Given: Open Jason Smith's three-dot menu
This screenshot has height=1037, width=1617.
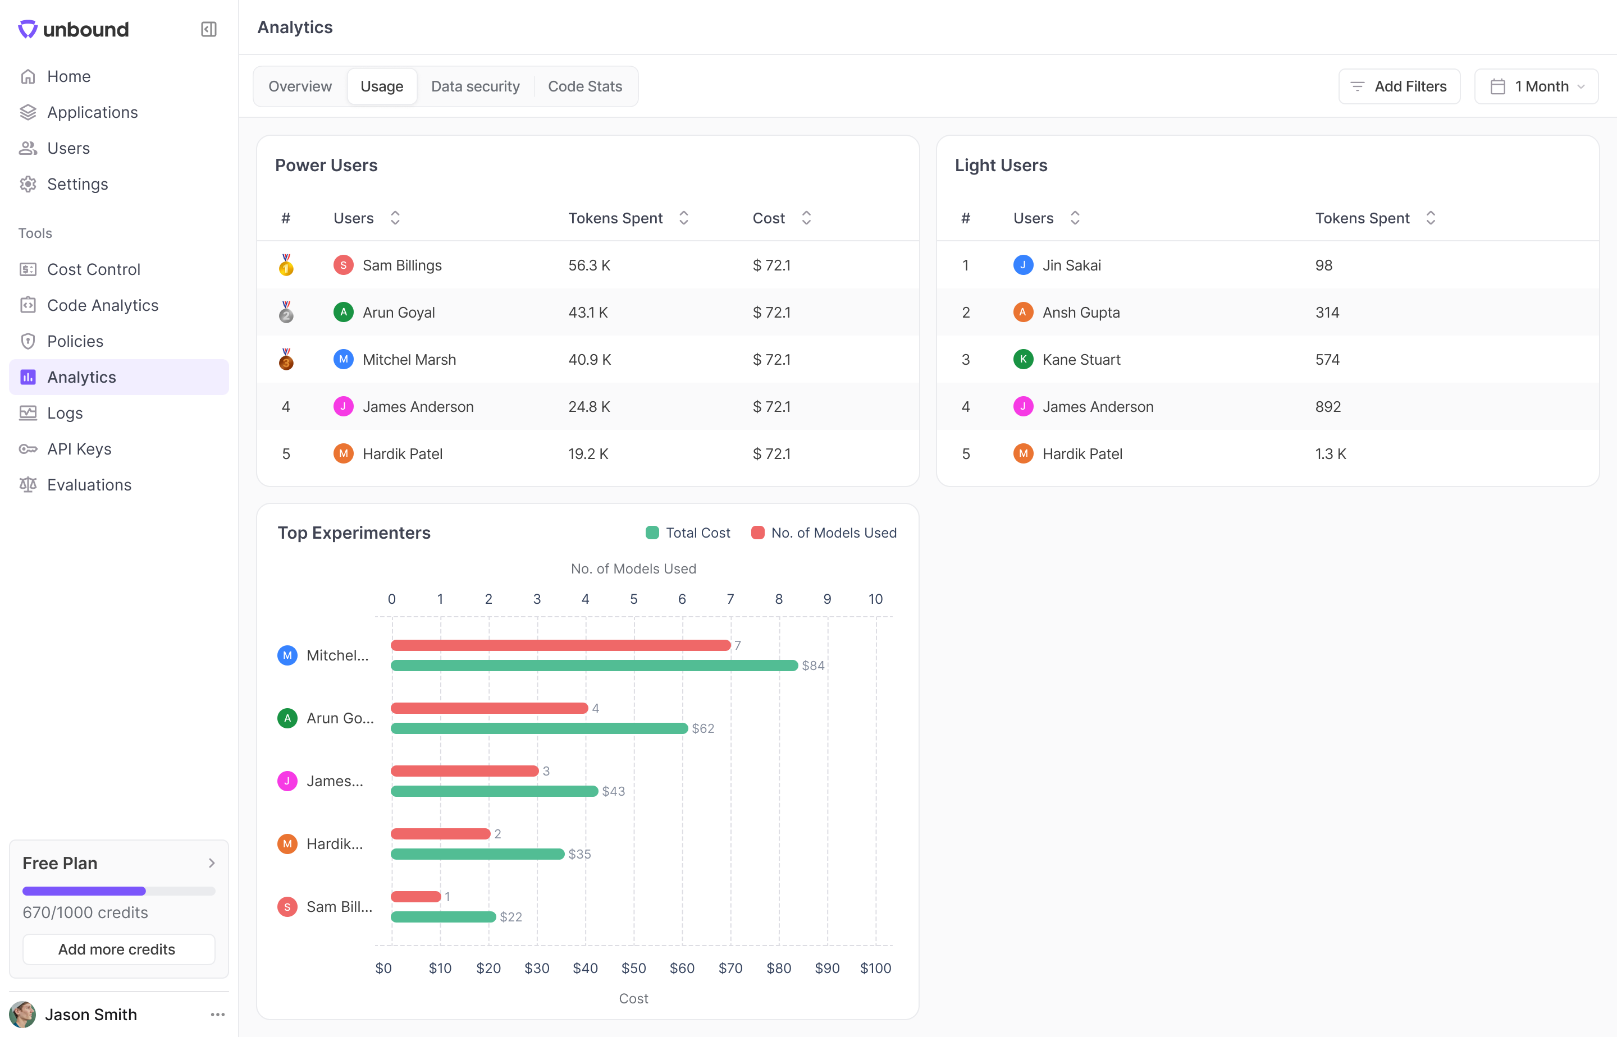Looking at the screenshot, I should [x=217, y=1014].
